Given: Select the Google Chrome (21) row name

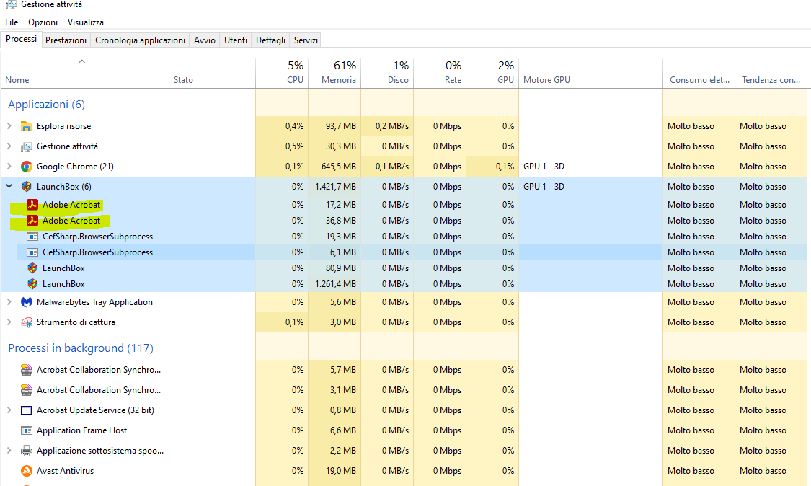Looking at the screenshot, I should point(75,167).
